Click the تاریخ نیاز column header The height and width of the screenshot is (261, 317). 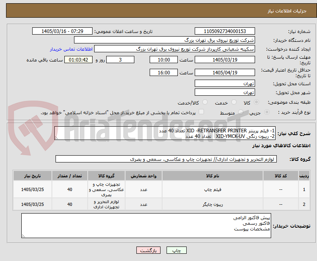coord(33,176)
